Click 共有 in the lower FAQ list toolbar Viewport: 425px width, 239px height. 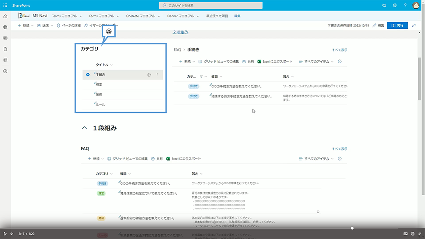pyautogui.click(x=157, y=159)
